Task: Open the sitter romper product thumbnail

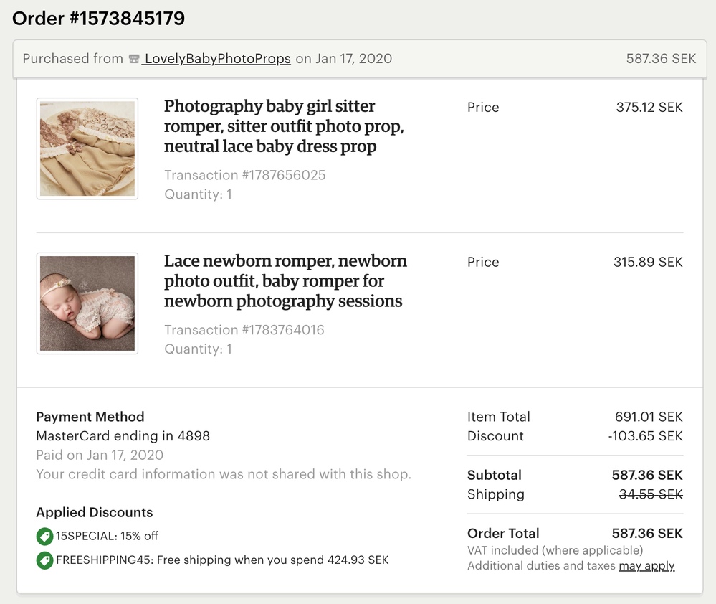Action: point(87,148)
